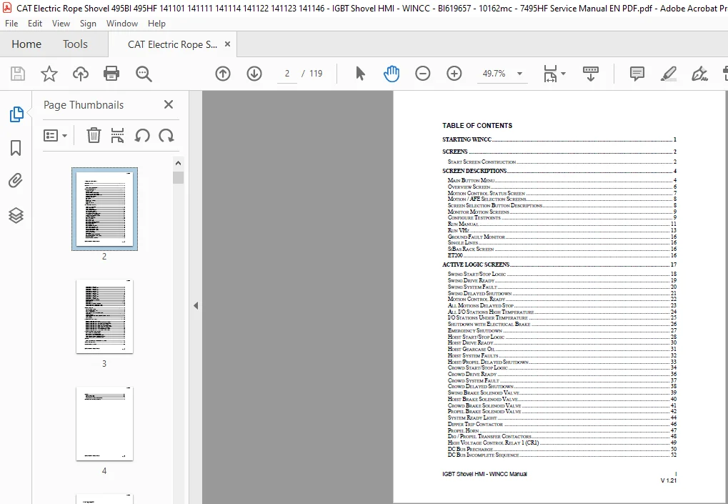Open the View menu

pos(61,23)
